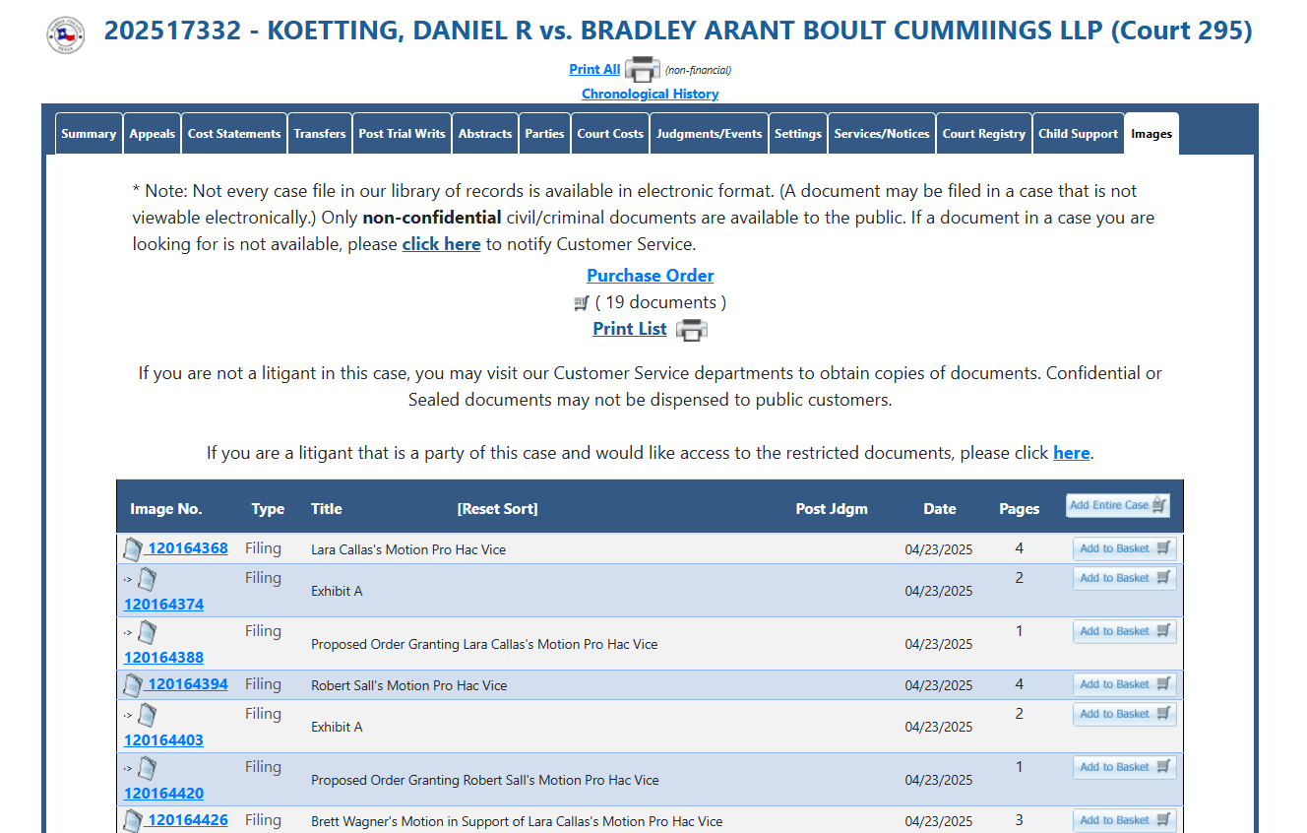Open image number 120164394 link
This screenshot has height=833, width=1307.
[x=188, y=684]
